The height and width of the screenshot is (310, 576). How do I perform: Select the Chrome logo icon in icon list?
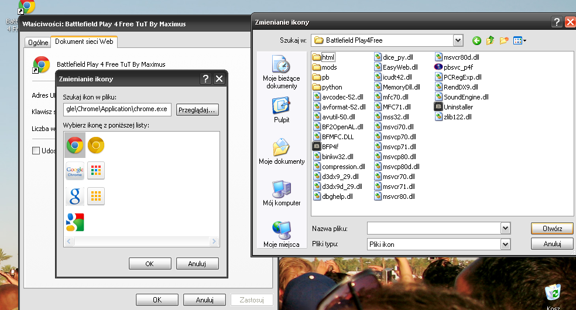(x=75, y=145)
